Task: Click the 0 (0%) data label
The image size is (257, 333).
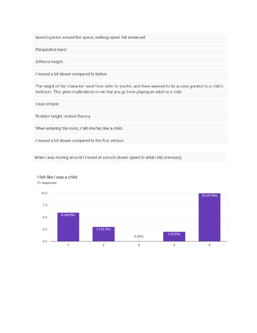Action: tap(139, 236)
